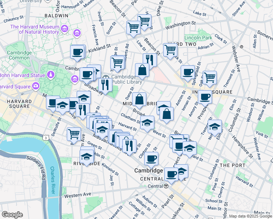Click the coffee cup marker above Cambridge label
This screenshot has height=219, width=273.
tap(151, 158)
